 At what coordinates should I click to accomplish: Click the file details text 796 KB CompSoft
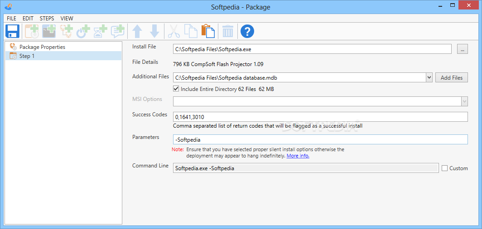click(218, 64)
